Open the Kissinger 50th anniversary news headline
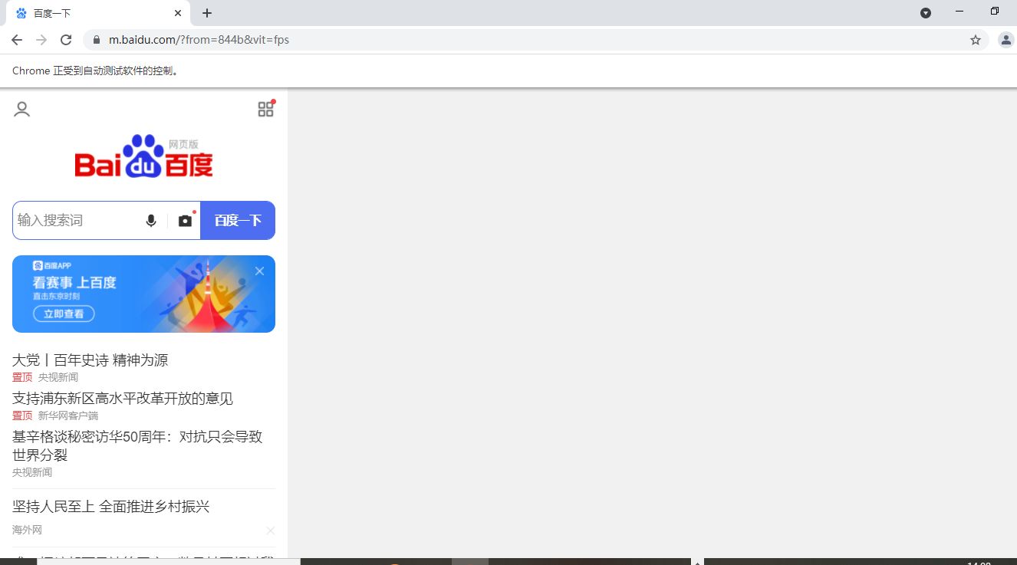Viewport: 1017px width, 565px height. (x=137, y=445)
